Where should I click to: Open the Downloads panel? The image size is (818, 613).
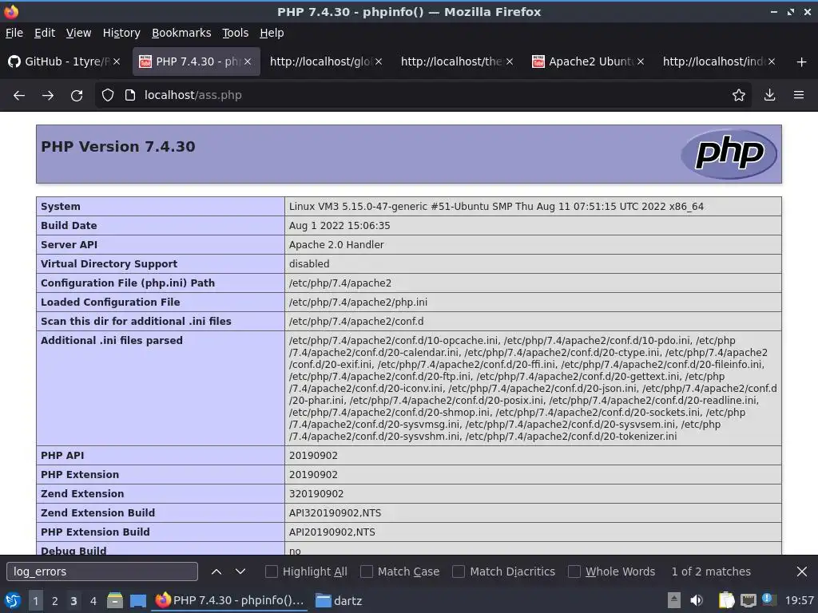[769, 96]
